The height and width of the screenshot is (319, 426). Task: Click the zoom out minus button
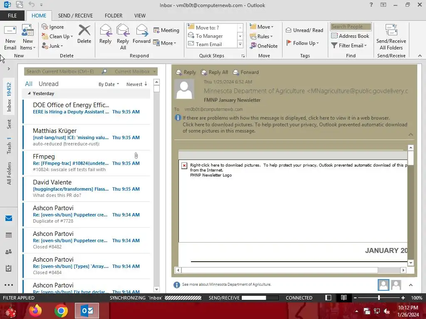[355, 298]
